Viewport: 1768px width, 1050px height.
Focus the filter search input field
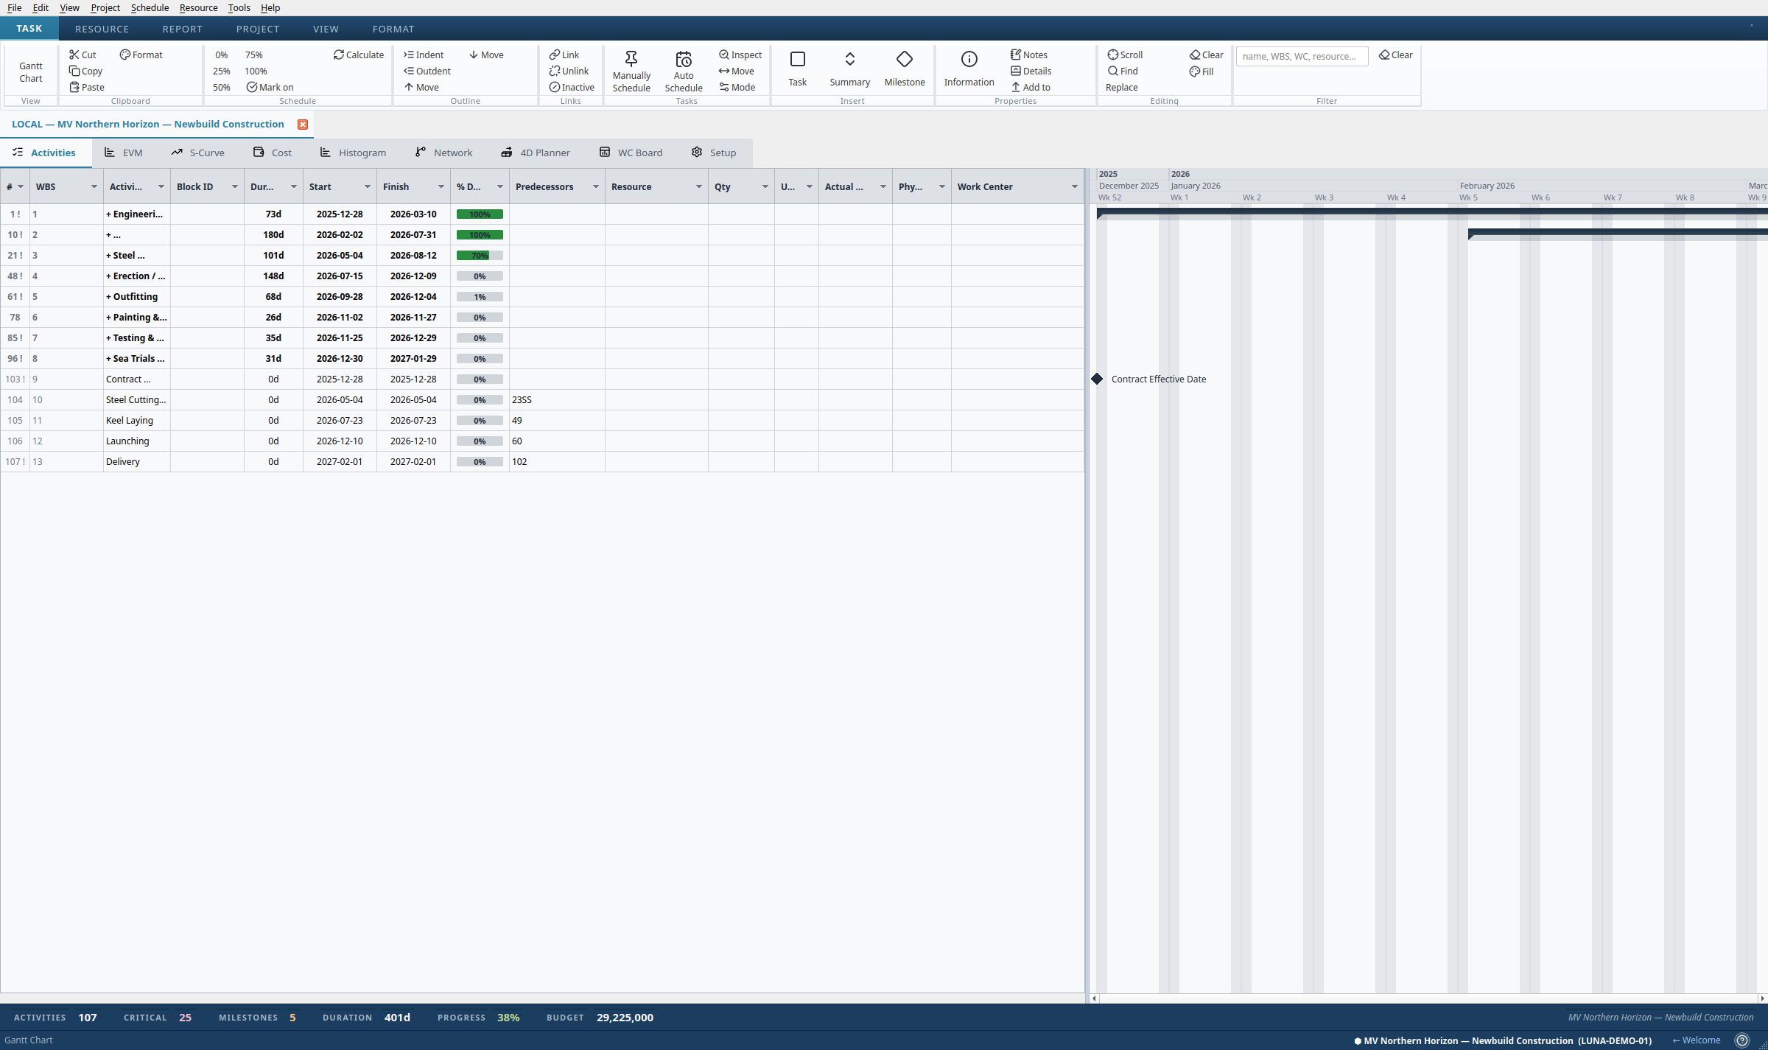tap(1302, 56)
